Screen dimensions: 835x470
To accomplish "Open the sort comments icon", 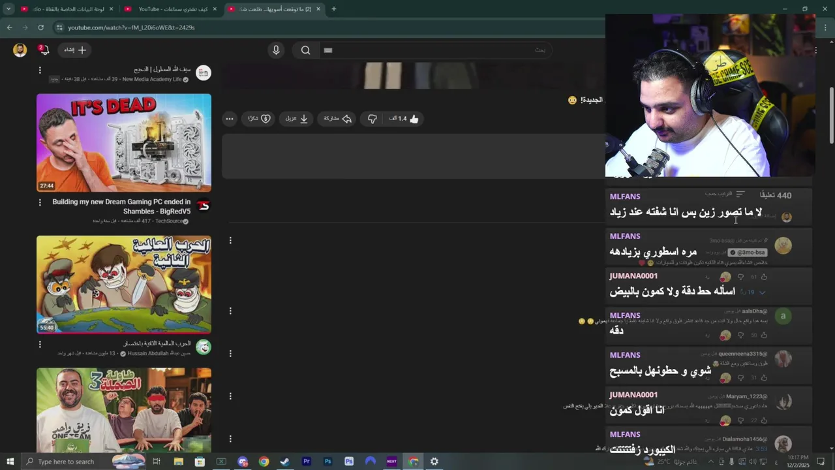I will coord(740,194).
